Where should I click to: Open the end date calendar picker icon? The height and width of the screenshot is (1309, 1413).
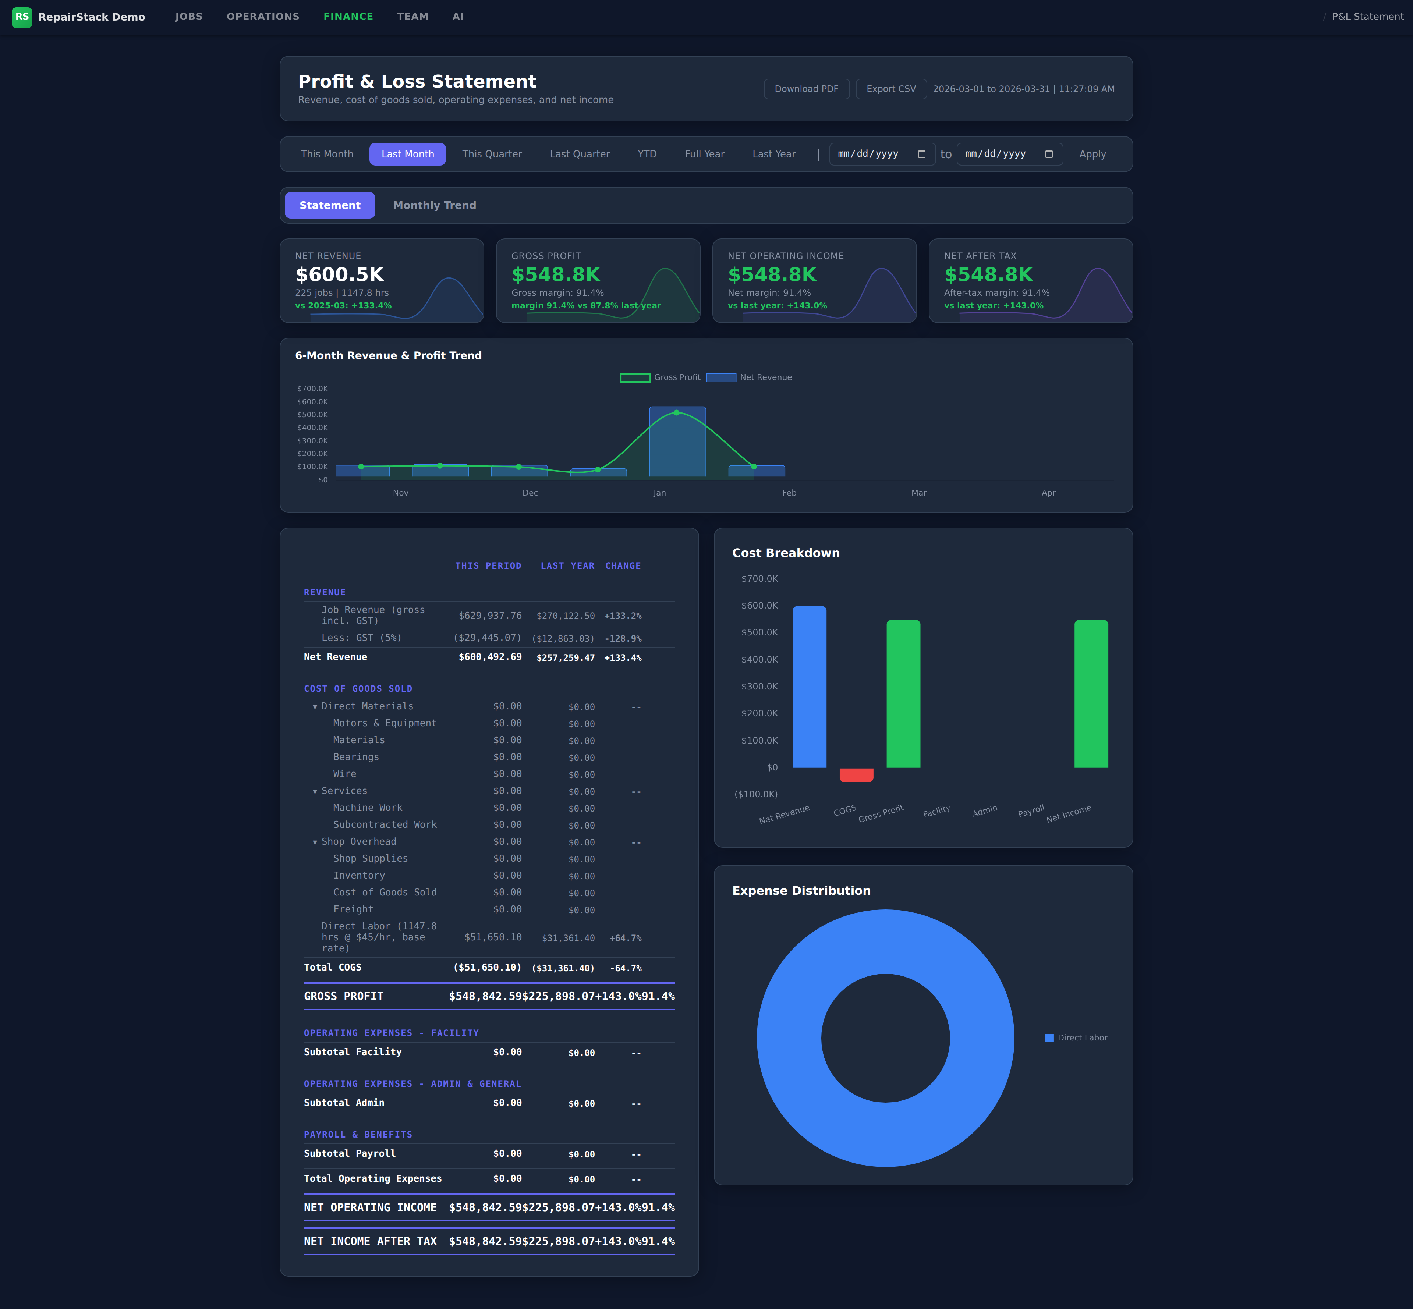[1049, 154]
